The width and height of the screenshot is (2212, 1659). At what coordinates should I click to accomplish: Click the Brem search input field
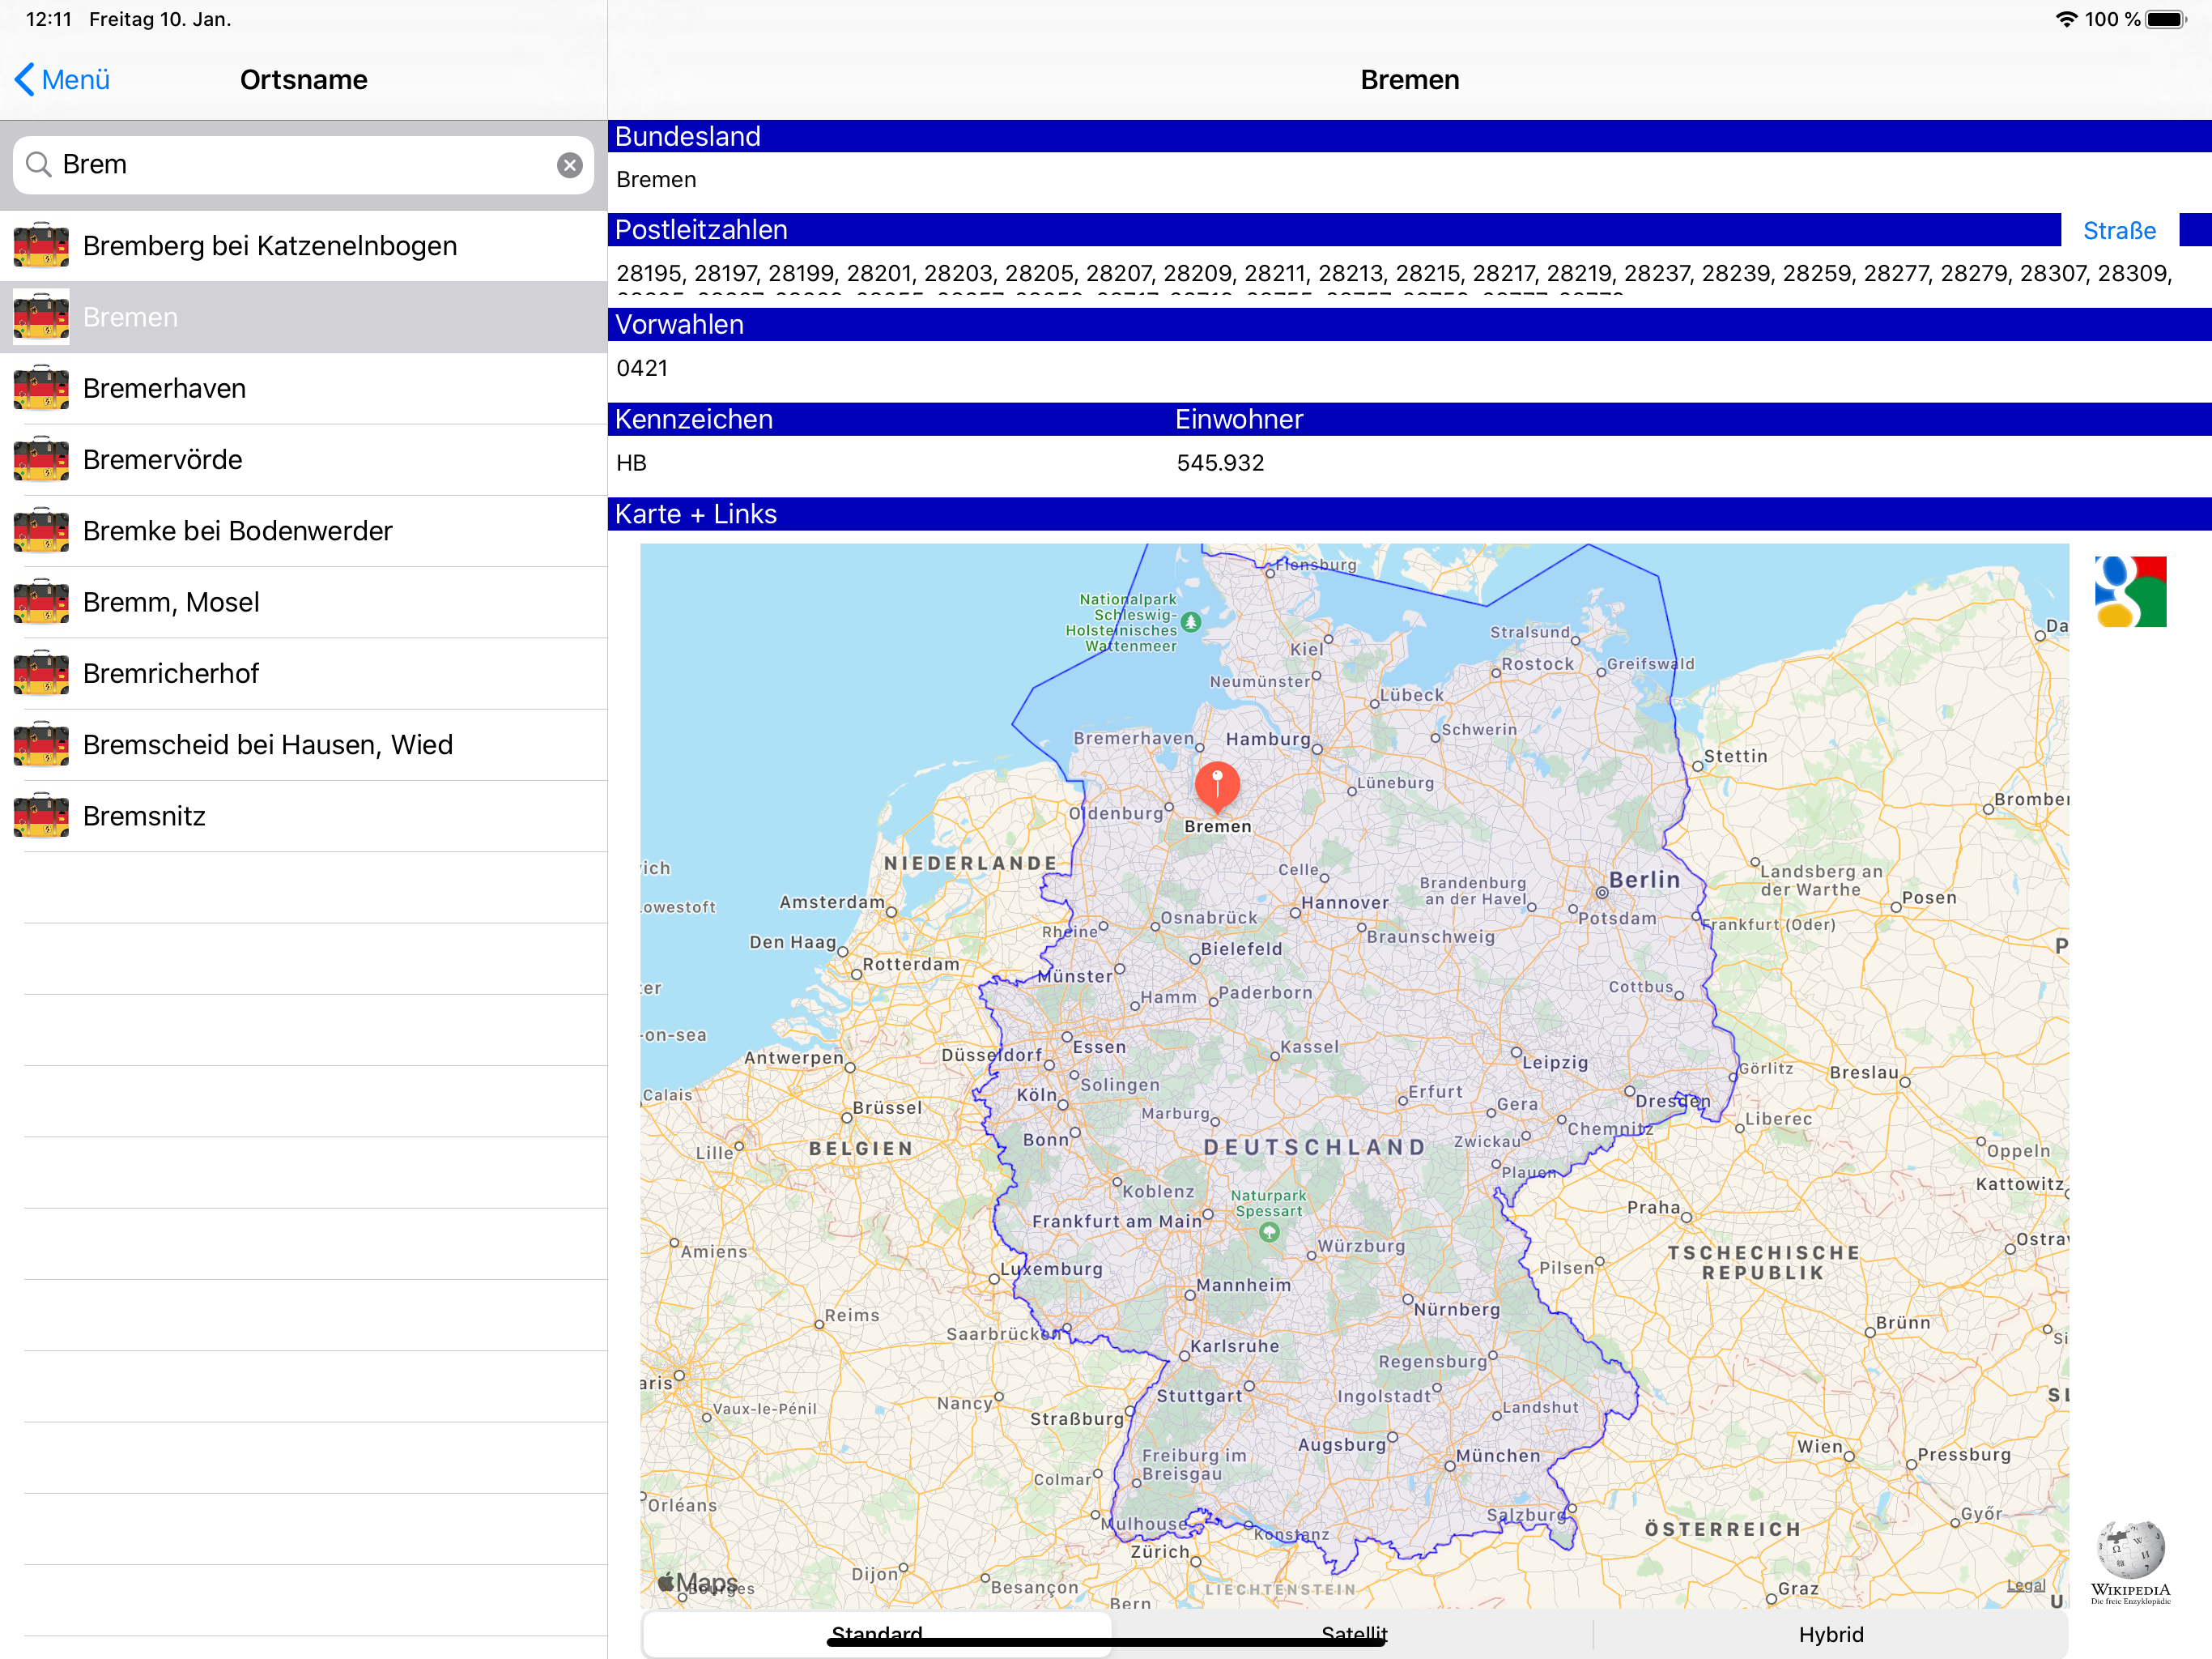pyautogui.click(x=303, y=165)
